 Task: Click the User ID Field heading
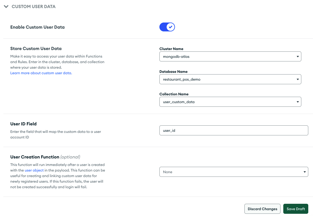click(x=23, y=124)
